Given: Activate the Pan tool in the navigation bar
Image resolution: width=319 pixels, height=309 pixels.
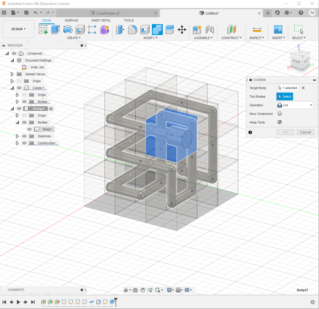Looking at the screenshot, I should tap(143, 290).
